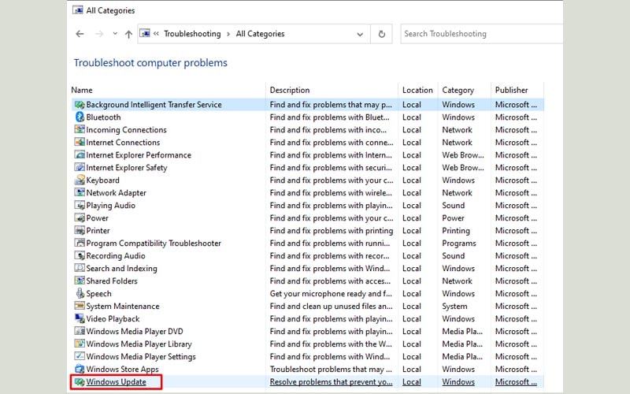Click in the Search Troubleshooting field
Screen dimensions: 630x394
[482, 34]
